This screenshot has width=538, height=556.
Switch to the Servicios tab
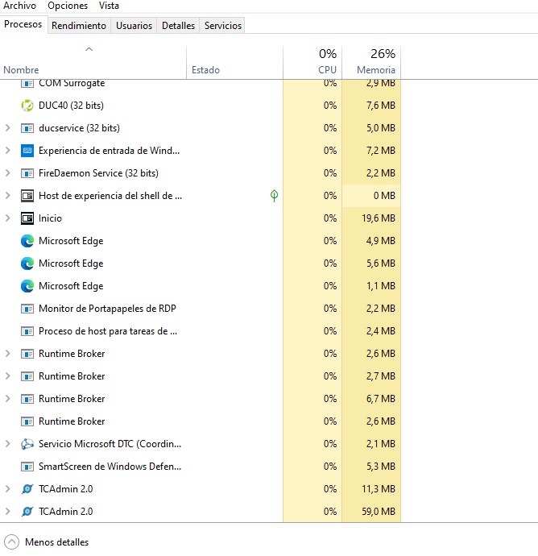point(223,26)
